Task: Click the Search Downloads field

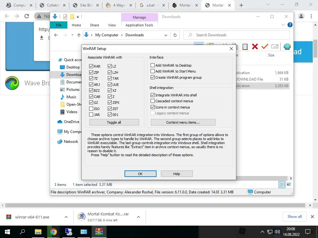Action: (x=236, y=35)
